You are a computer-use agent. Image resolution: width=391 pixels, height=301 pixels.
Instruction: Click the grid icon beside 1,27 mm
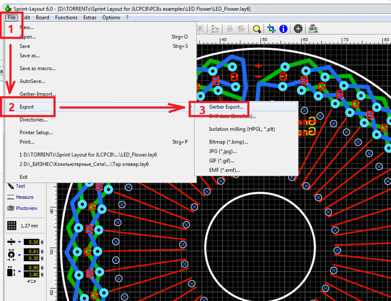click(12, 226)
